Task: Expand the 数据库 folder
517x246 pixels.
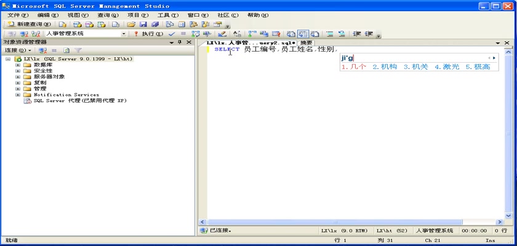Action: [x=18, y=65]
